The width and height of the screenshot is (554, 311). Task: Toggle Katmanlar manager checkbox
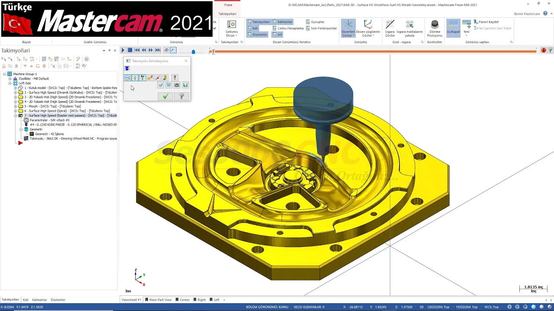coord(283,22)
